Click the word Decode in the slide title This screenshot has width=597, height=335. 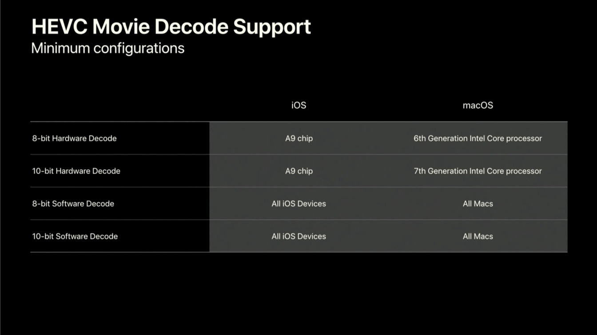(x=192, y=27)
